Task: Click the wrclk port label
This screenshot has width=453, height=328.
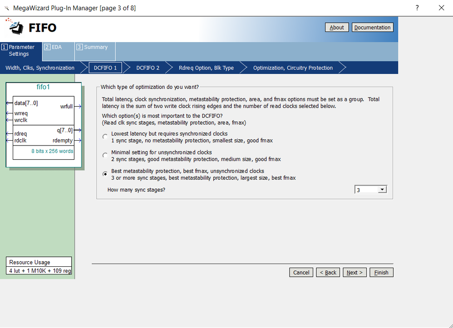Action: tap(21, 120)
